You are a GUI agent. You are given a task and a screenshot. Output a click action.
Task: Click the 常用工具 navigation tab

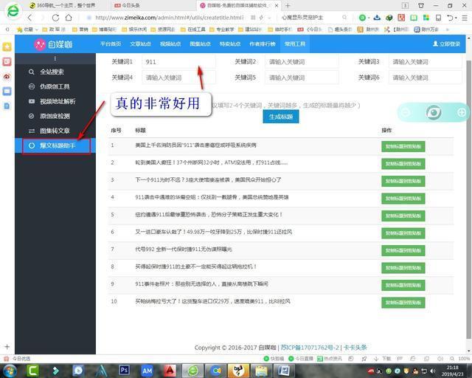(295, 44)
